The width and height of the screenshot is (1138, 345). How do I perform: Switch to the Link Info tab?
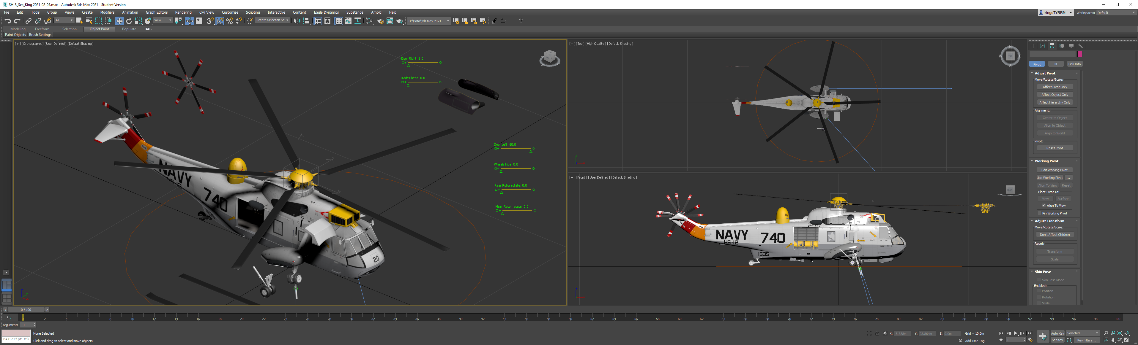[x=1074, y=64]
